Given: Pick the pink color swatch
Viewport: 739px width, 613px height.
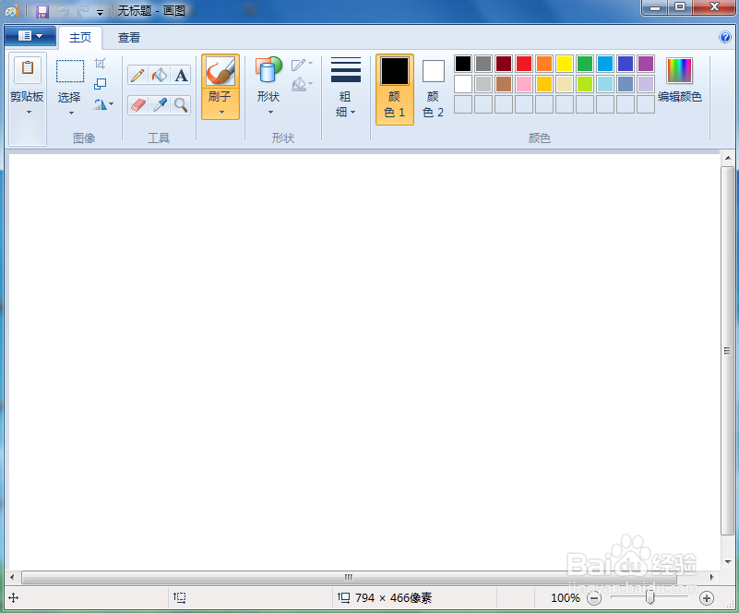Looking at the screenshot, I should [x=524, y=84].
